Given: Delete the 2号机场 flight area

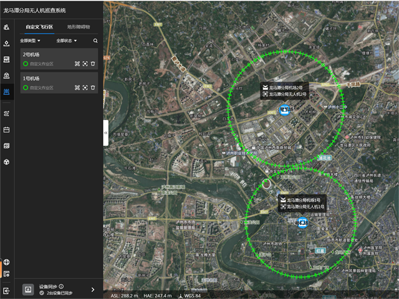Looking at the screenshot, I should (x=93, y=64).
